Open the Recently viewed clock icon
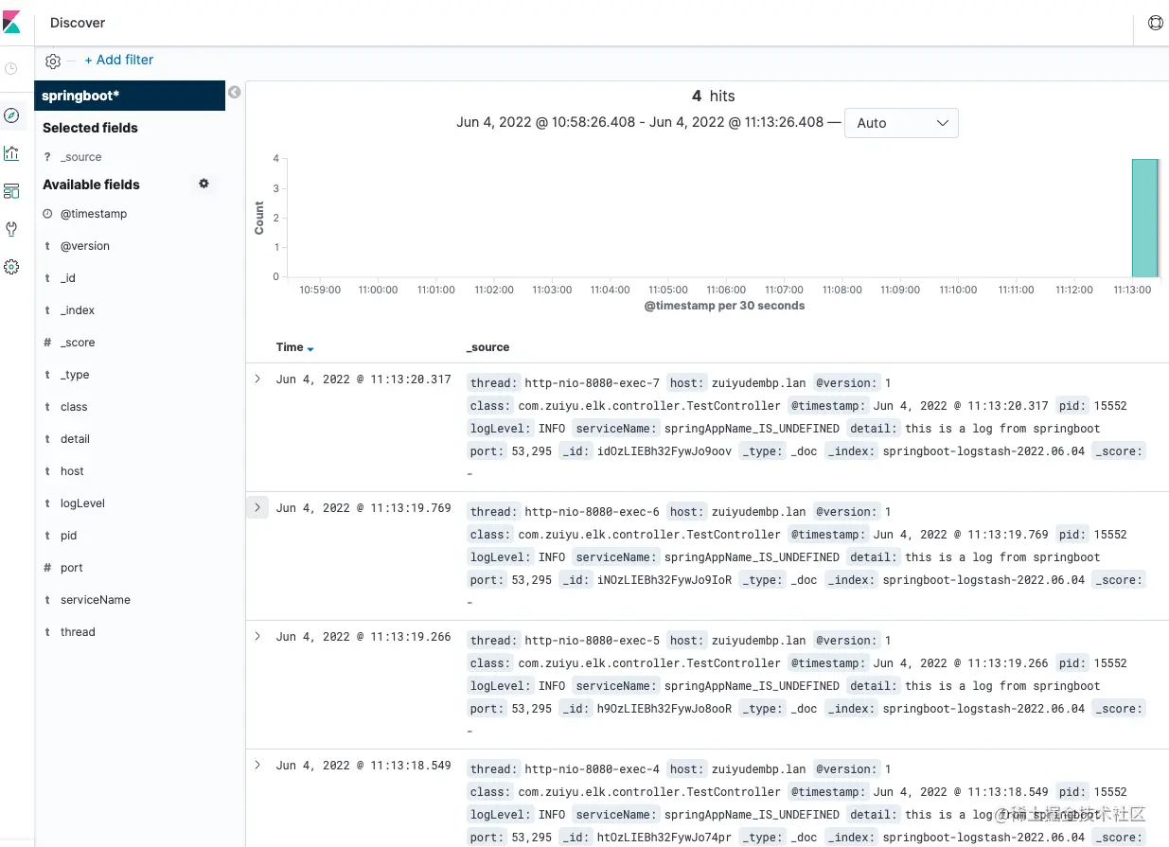This screenshot has height=847, width=1169. click(11, 69)
